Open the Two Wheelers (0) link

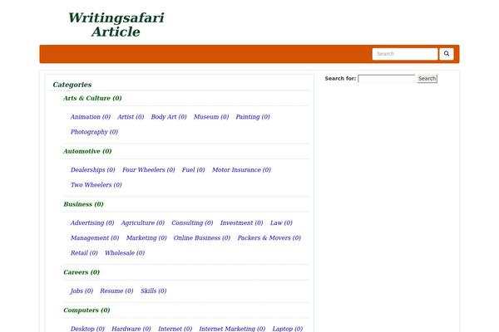click(96, 185)
